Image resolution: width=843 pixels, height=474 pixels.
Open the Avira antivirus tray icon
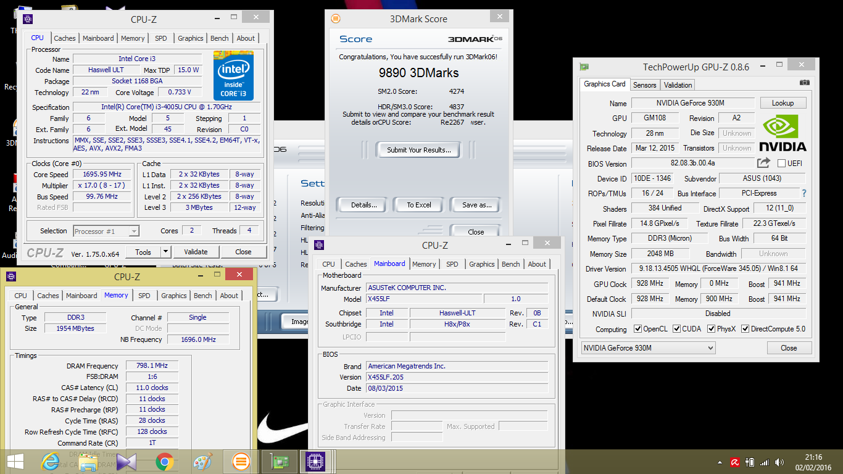(x=735, y=462)
